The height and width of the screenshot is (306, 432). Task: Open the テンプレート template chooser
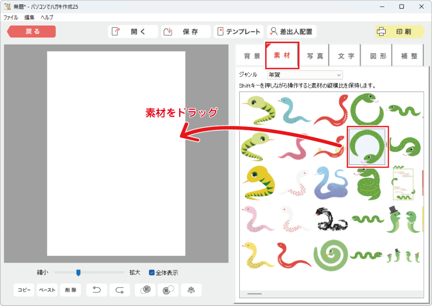pos(239,31)
